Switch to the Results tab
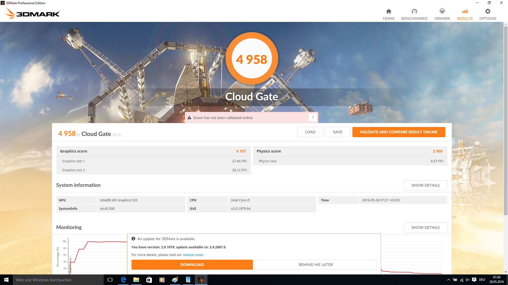Image resolution: width=508 pixels, height=285 pixels. click(465, 14)
